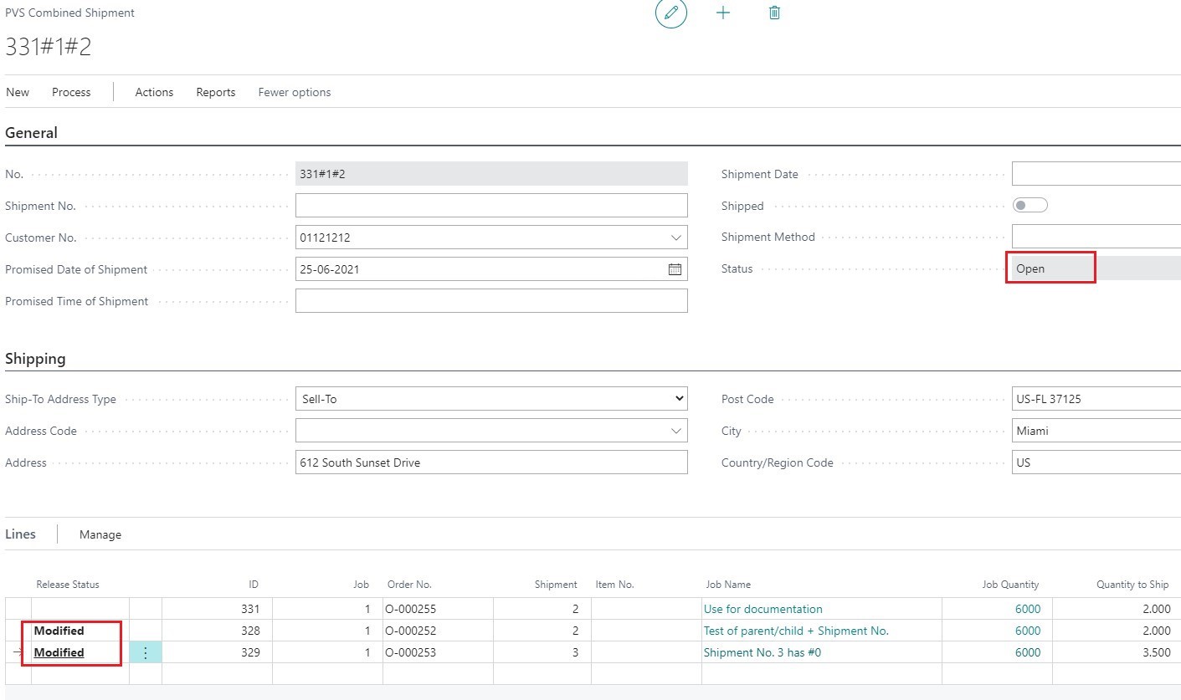Image resolution: width=1181 pixels, height=700 pixels.
Task: Click the Post Code field US-FL 37125
Action: click(x=1096, y=399)
